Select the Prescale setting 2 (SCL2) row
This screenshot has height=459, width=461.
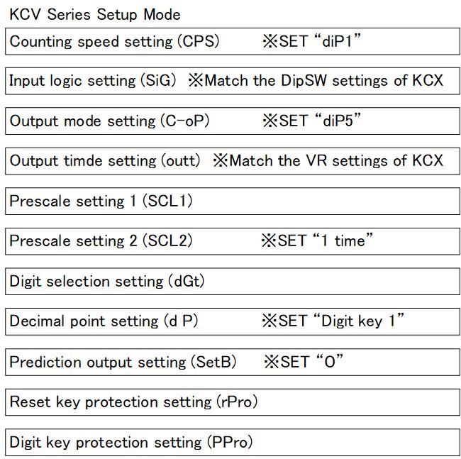(x=233, y=241)
